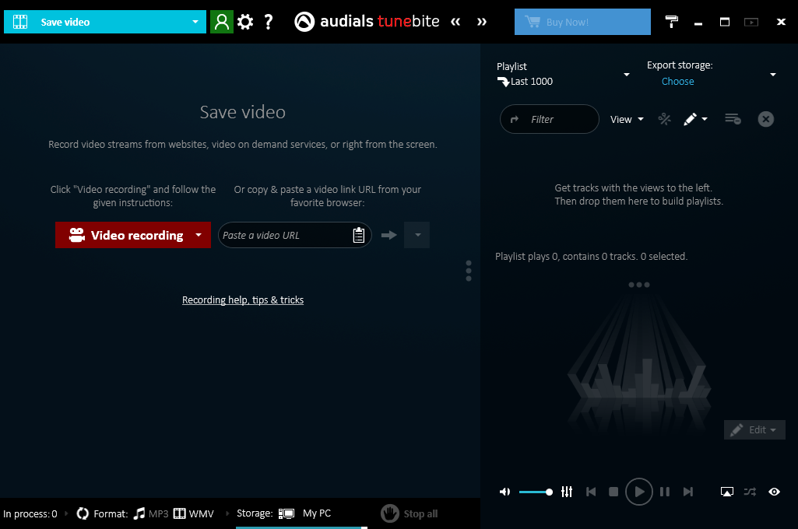Open the View menu in playlist toolbar

[x=627, y=120]
